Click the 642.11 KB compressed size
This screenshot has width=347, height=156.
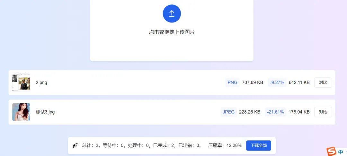(299, 82)
